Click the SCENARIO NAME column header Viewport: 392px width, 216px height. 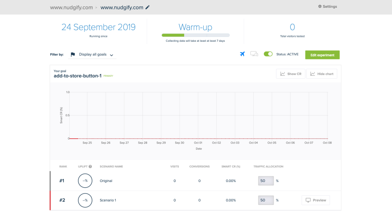111,166
